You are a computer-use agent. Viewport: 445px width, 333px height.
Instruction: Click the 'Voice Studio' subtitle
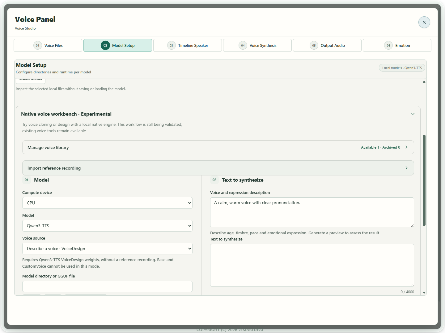pyautogui.click(x=25, y=28)
